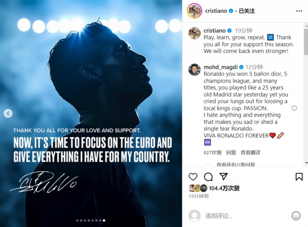Toggle the 已关注 following status
This screenshot has width=308, height=227.
[x=246, y=11]
